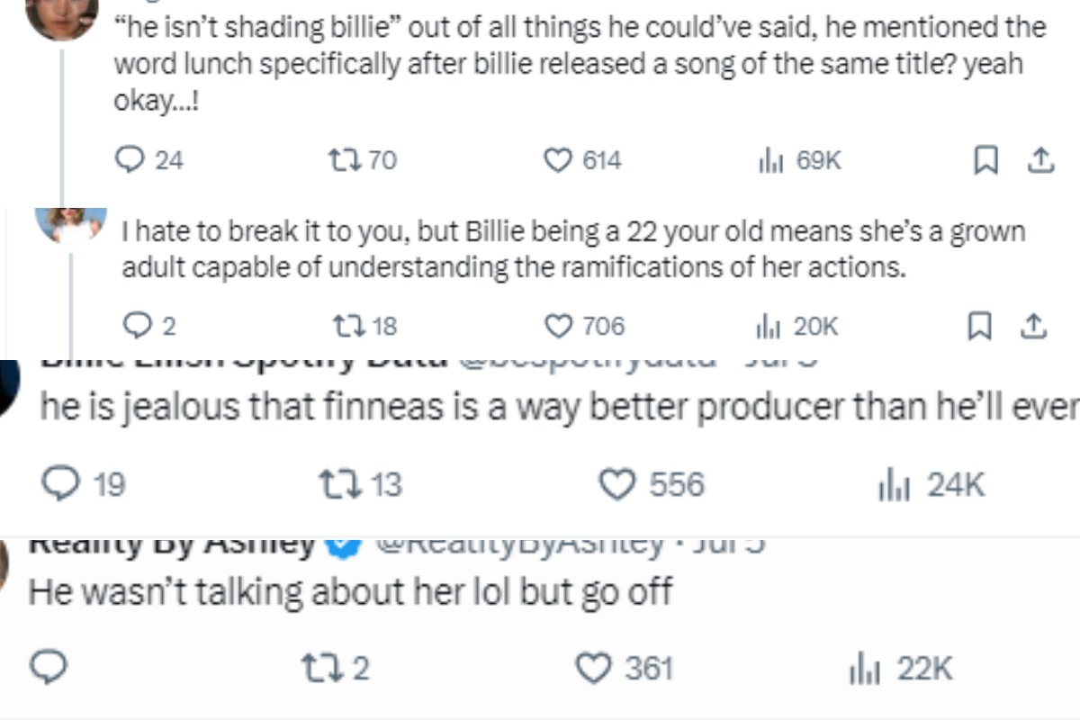Viewport: 1080px width, 720px height.
Task: Share the tweet with 69K views
Action: point(1039,160)
